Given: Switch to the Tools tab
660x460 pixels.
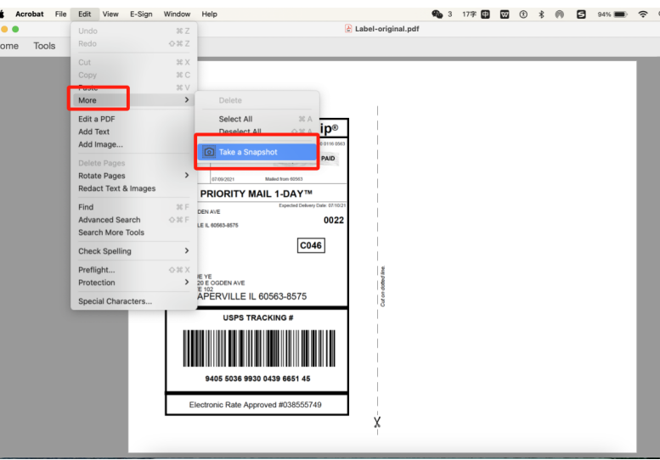Looking at the screenshot, I should tap(44, 46).
